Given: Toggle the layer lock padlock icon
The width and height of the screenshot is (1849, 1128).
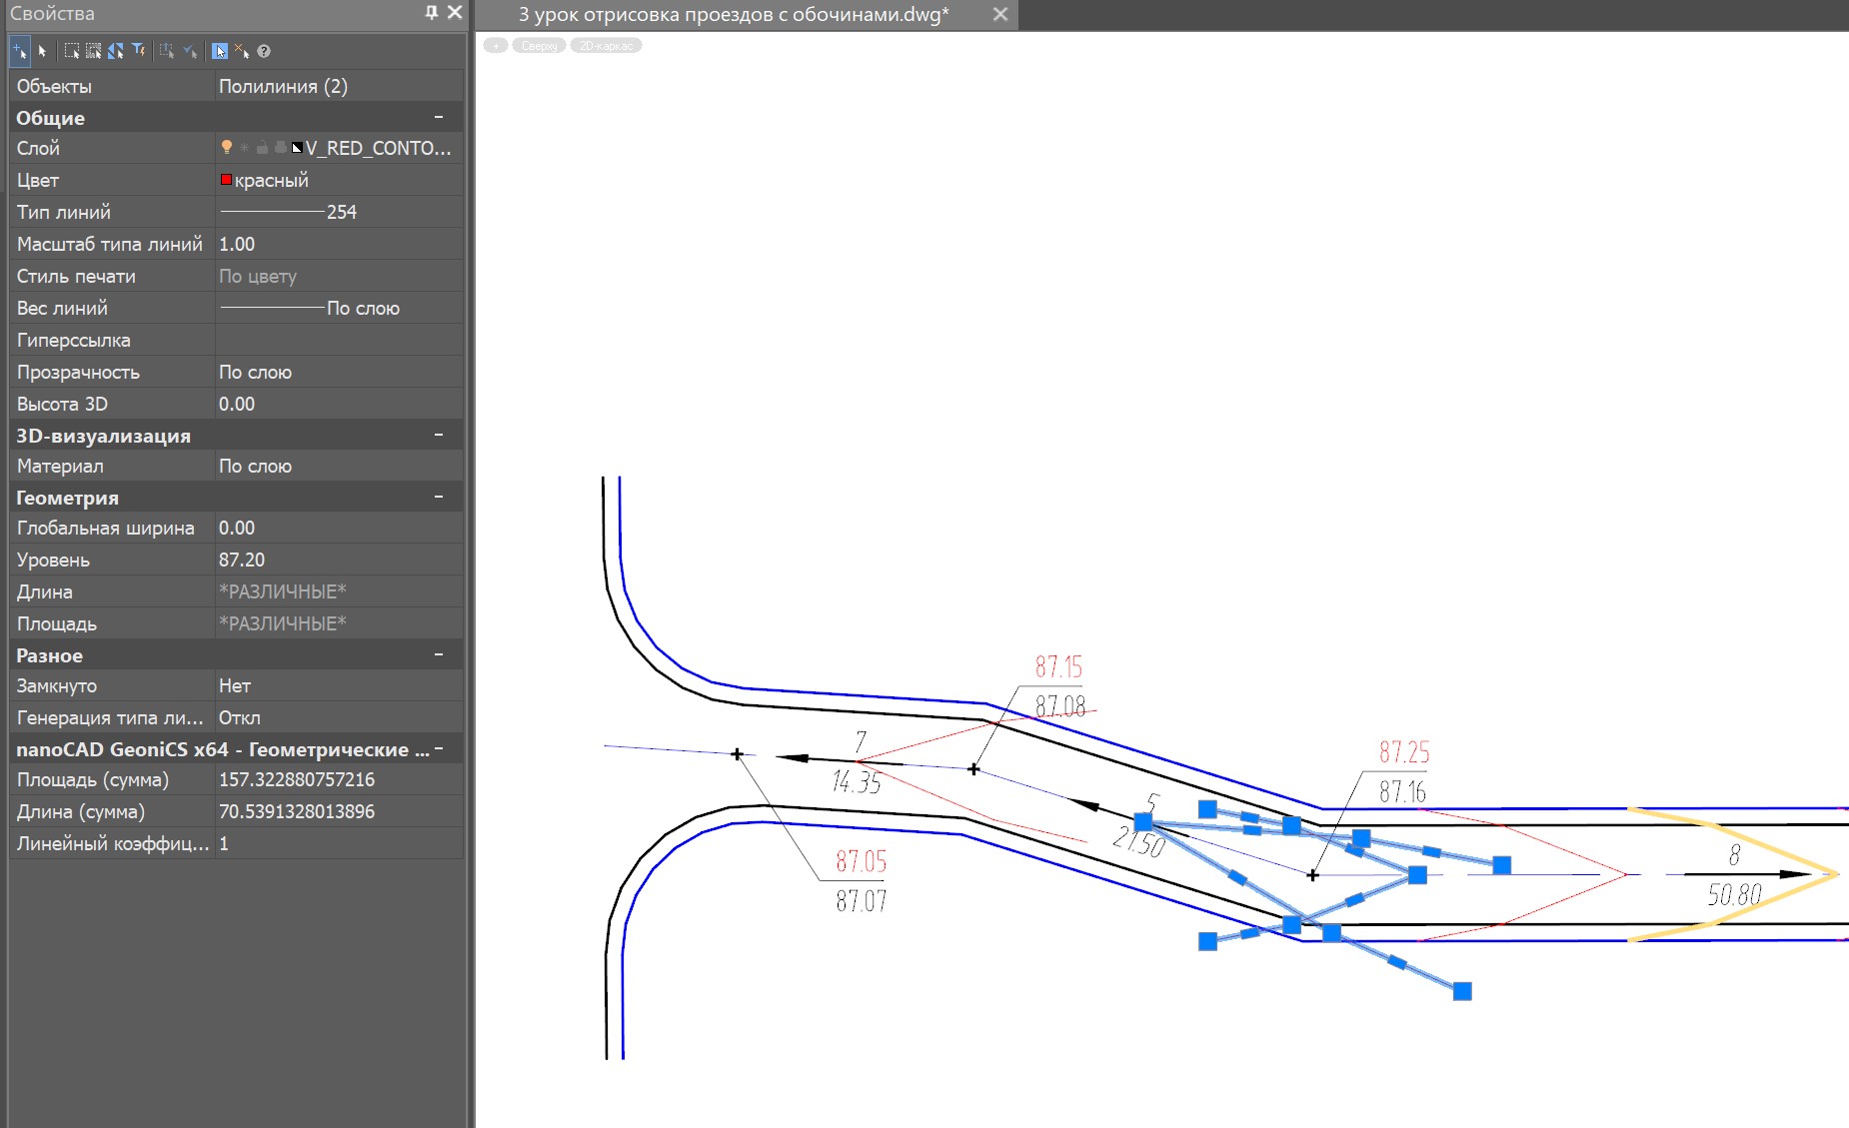Looking at the screenshot, I should (x=262, y=148).
